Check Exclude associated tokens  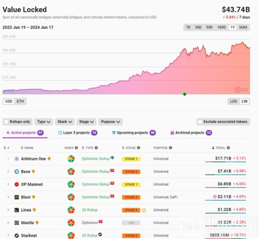coord(200,122)
